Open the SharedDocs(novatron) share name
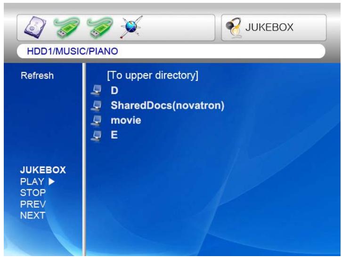 click(167, 105)
